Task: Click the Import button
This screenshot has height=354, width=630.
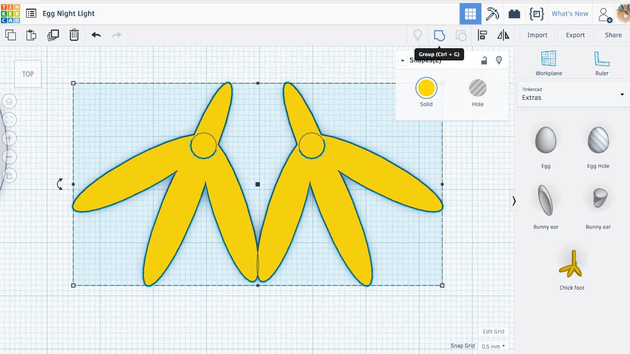Action: click(x=537, y=35)
